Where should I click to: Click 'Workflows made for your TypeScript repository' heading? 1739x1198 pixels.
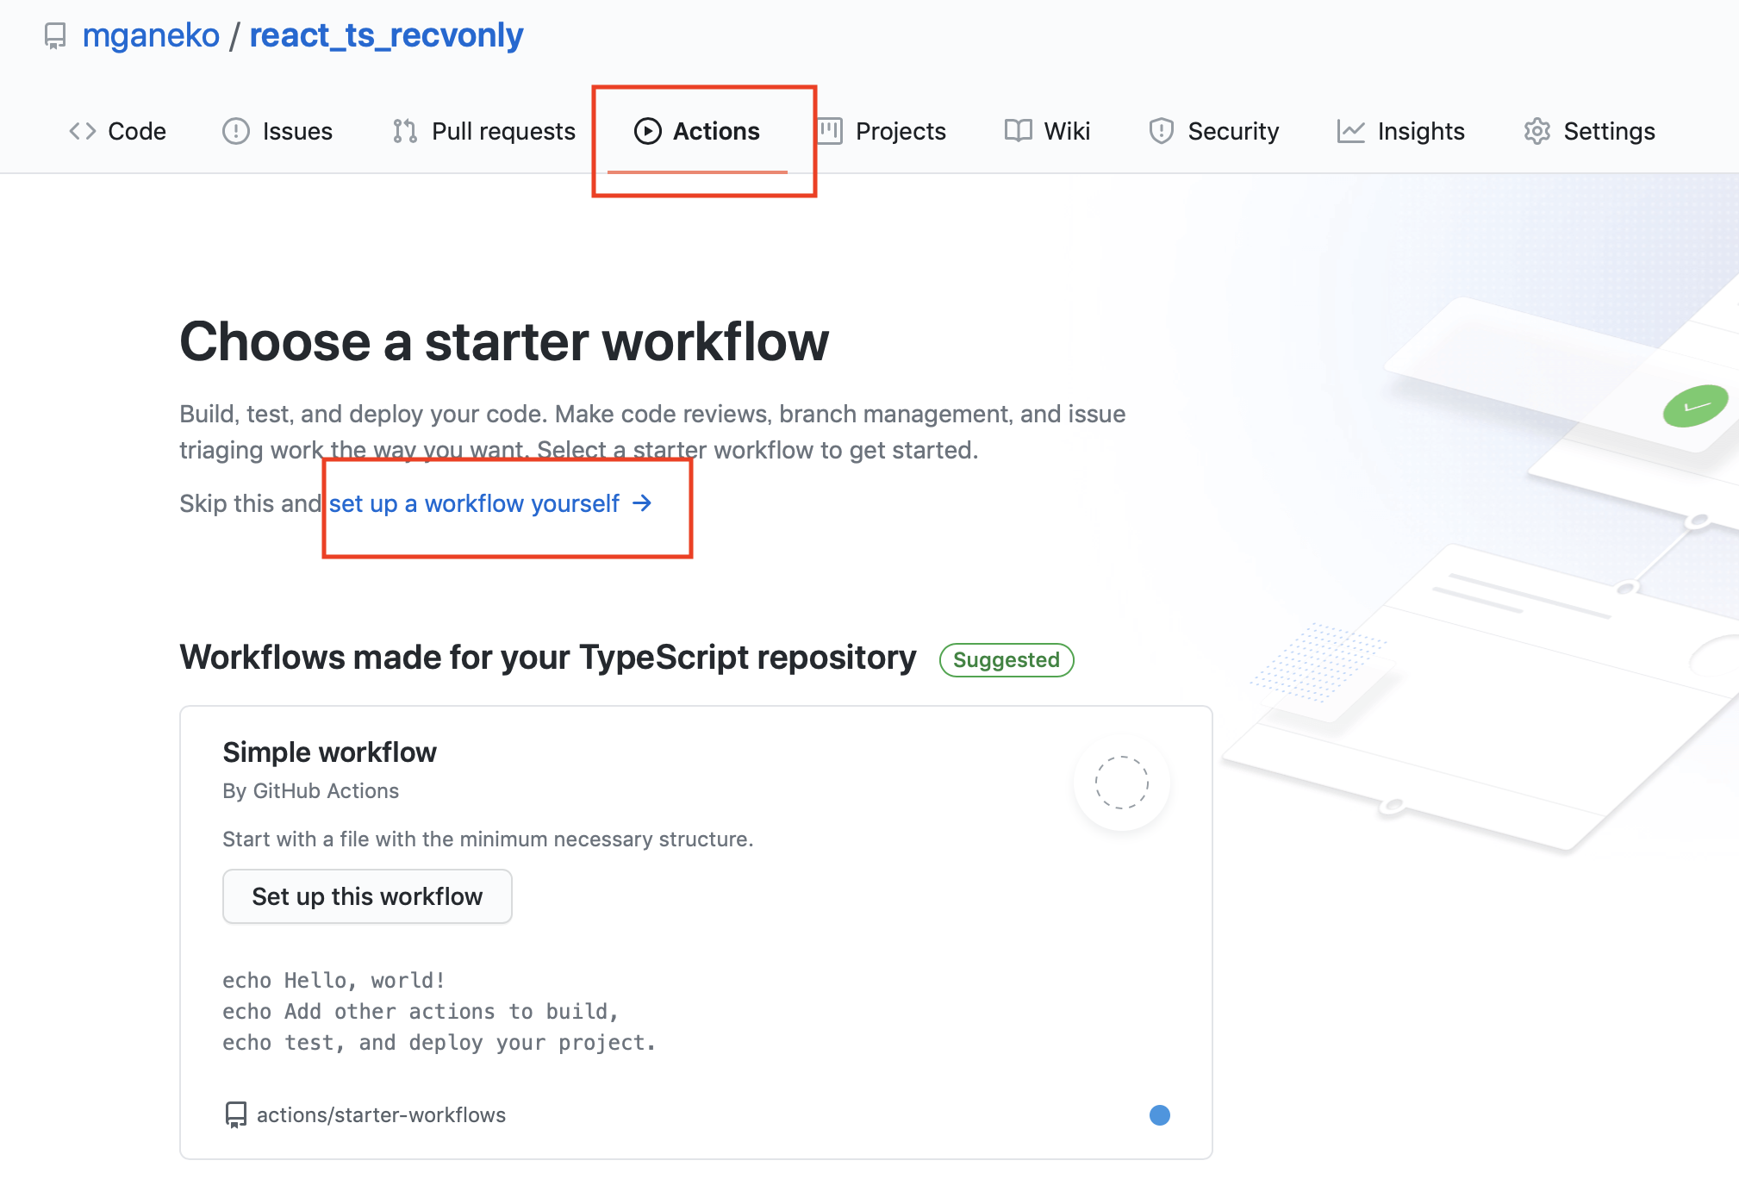click(548, 658)
